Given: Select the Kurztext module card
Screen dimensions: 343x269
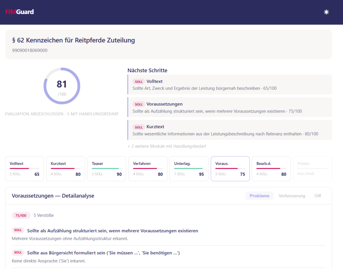Looking at the screenshot, I should point(66,169).
